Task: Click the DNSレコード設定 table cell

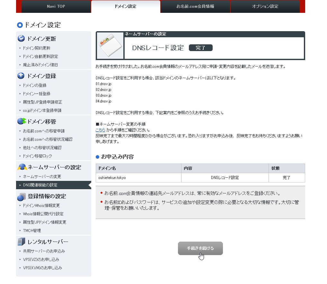Action: 225,178
